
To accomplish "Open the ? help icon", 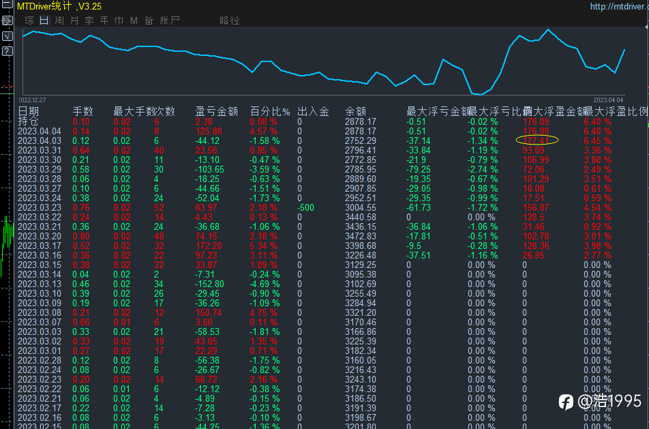I will coord(7,51).
